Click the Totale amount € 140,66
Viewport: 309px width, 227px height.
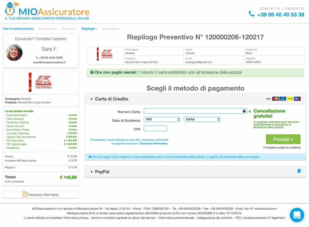click(68, 177)
